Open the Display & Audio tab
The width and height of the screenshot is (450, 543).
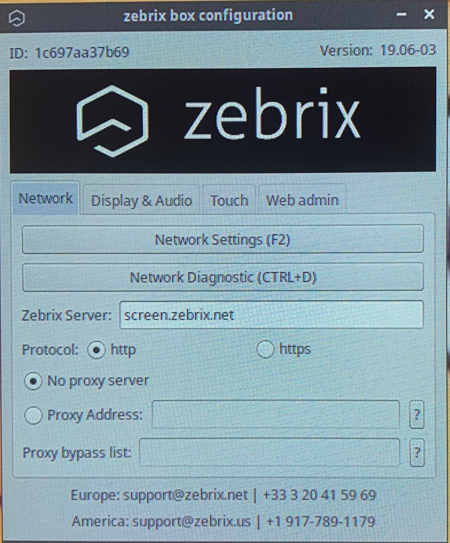point(142,200)
